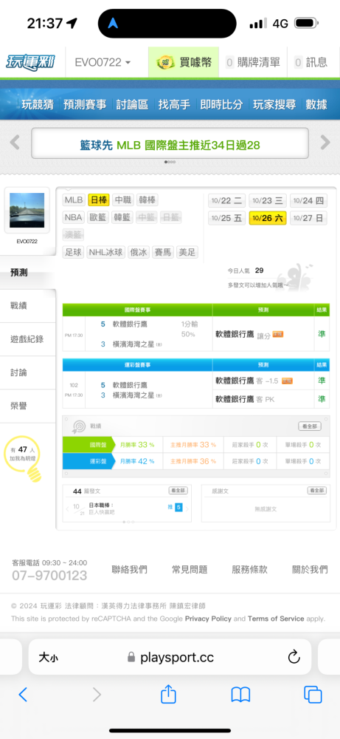Screen dimensions: 340x739
Task: Open 找高手 in navigation bar
Action: [x=174, y=104]
